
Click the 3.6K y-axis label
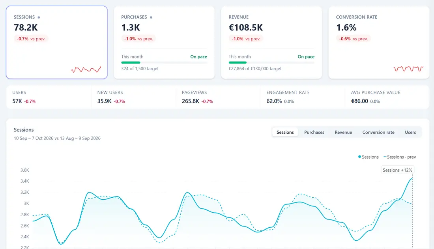pyautogui.click(x=24, y=170)
